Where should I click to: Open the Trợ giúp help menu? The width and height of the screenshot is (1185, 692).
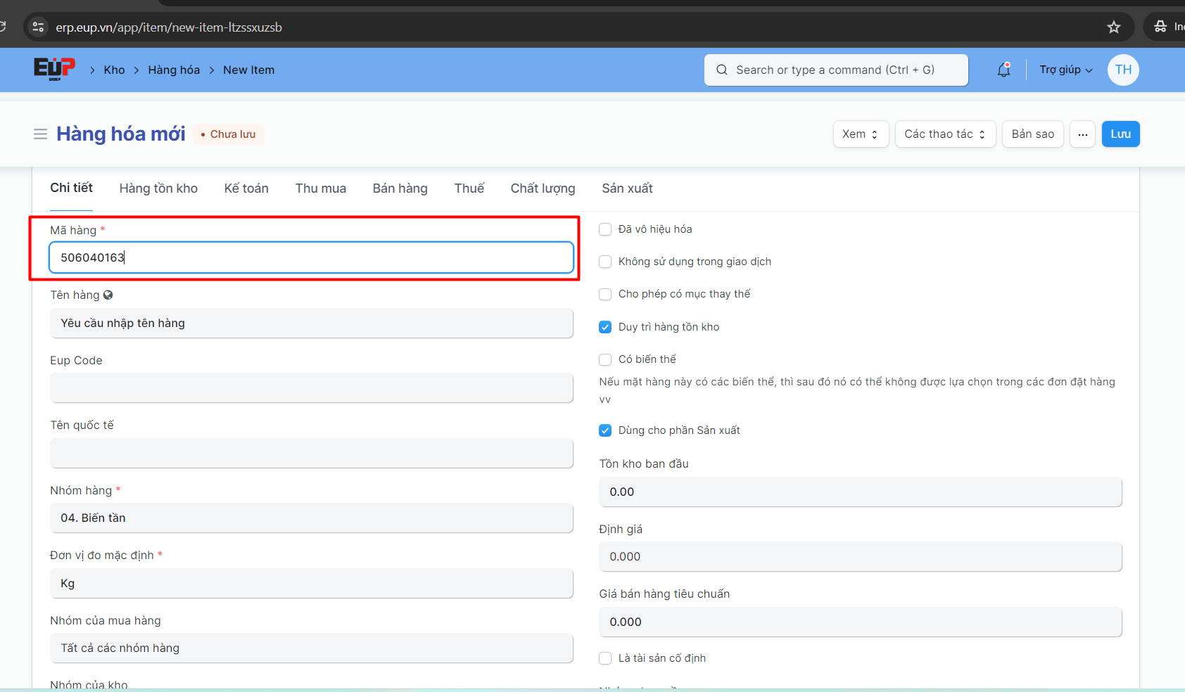(x=1065, y=70)
